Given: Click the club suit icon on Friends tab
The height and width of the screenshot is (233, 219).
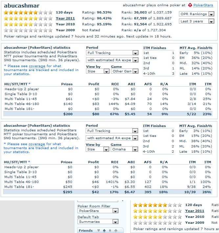Looking at the screenshot, I should pos(116,230).
